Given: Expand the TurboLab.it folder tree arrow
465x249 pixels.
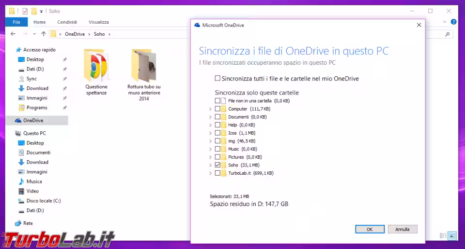Looking at the screenshot, I should [x=210, y=173].
